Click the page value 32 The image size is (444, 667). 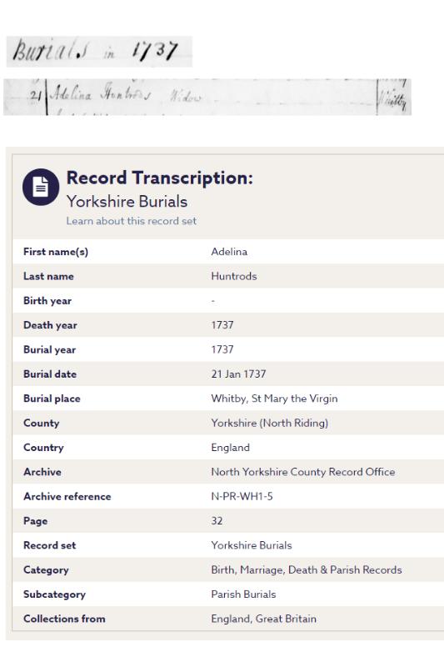click(x=217, y=520)
